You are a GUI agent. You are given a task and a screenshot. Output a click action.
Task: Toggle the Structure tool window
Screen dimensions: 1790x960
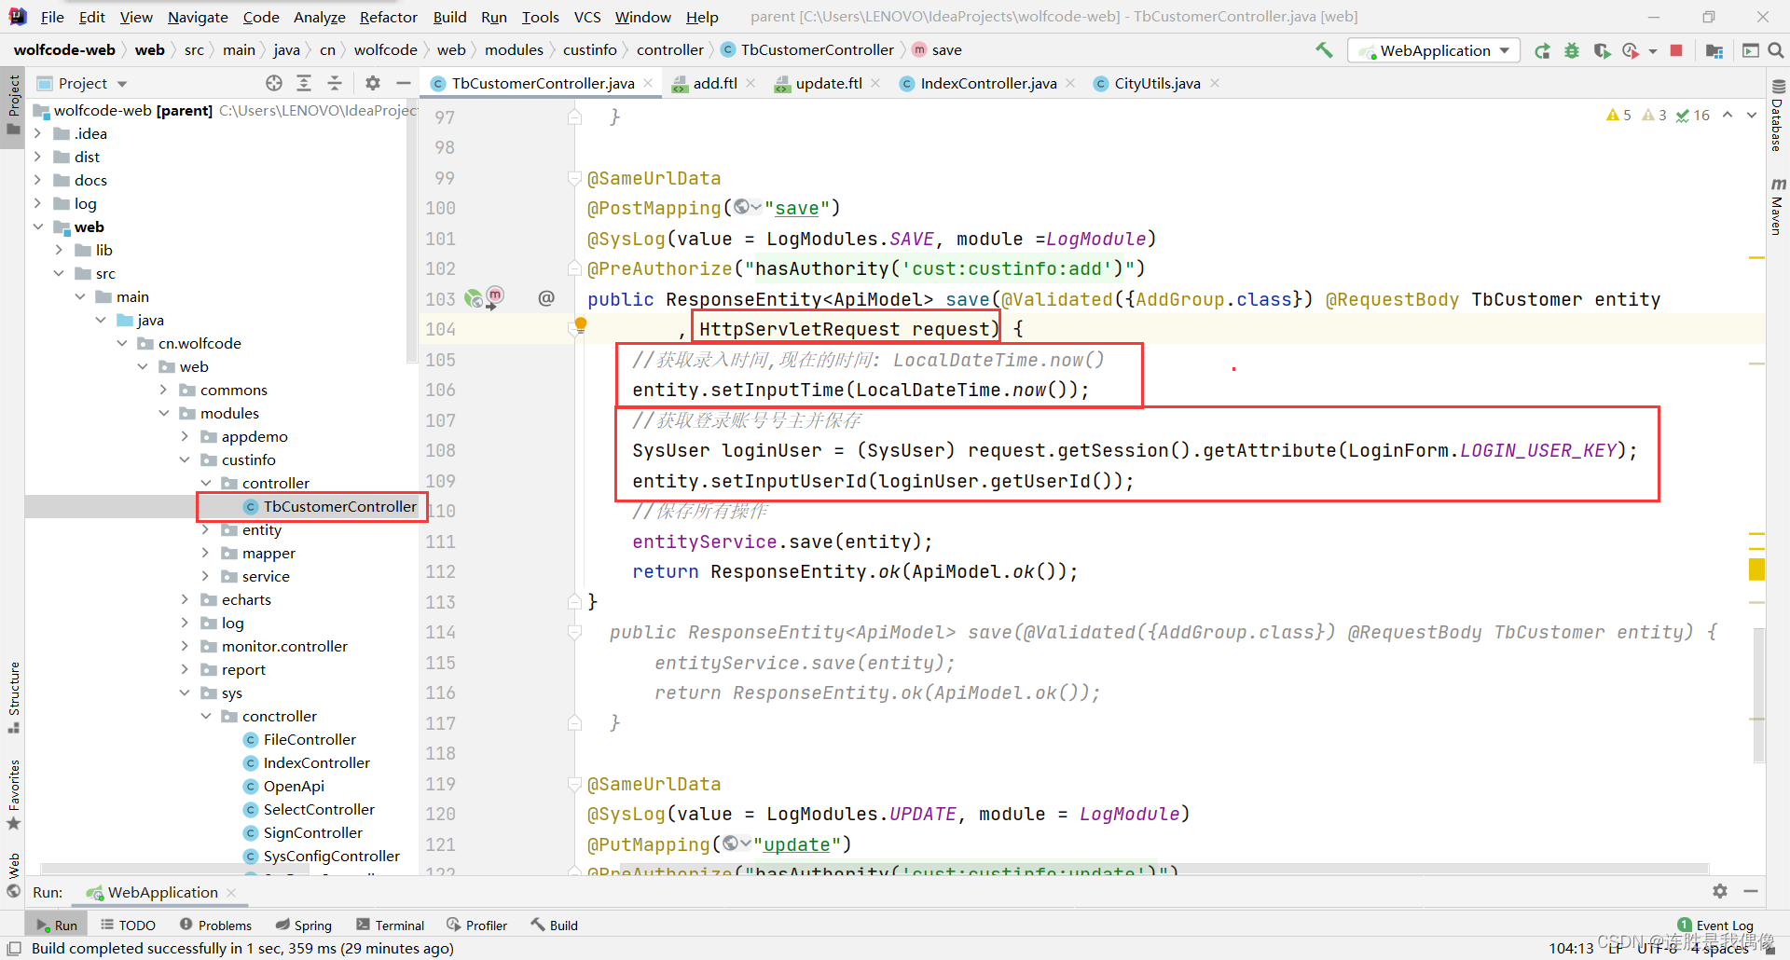(x=13, y=694)
